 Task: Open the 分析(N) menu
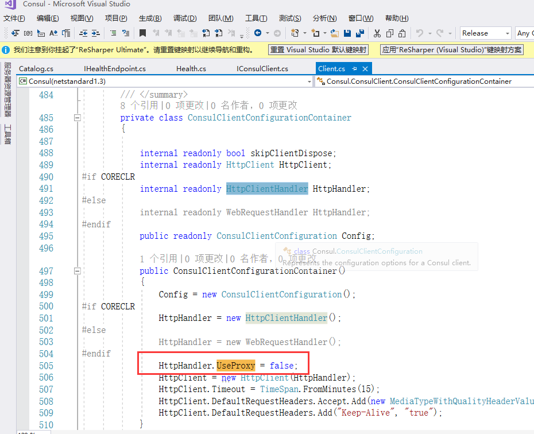[x=324, y=18]
